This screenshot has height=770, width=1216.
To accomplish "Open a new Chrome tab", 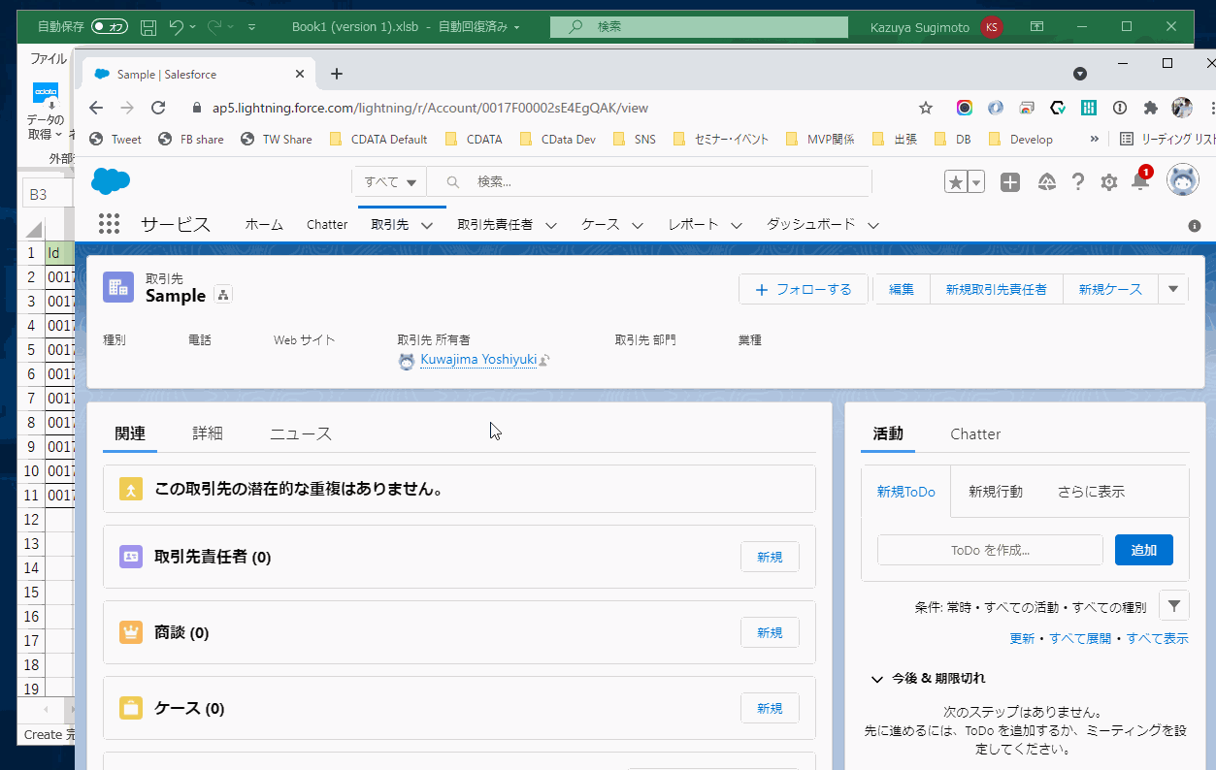I will coord(337,74).
